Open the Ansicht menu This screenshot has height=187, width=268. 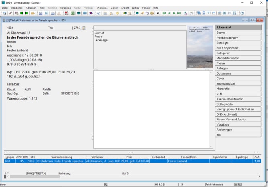(x=125, y=8)
